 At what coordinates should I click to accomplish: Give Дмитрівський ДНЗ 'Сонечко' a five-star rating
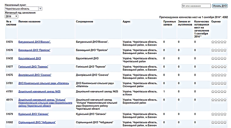225,75
